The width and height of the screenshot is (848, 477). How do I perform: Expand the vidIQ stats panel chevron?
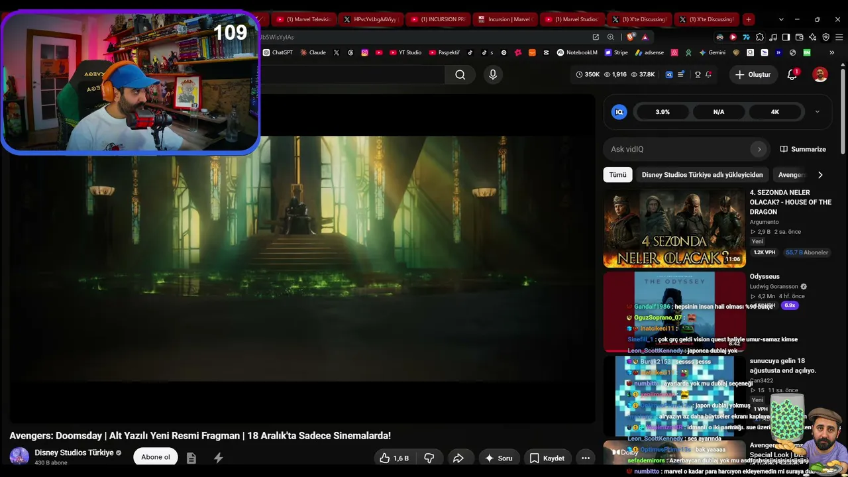[817, 112]
